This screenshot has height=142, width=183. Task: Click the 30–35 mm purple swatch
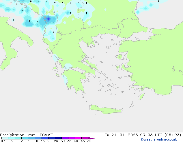(x=65, y=138)
